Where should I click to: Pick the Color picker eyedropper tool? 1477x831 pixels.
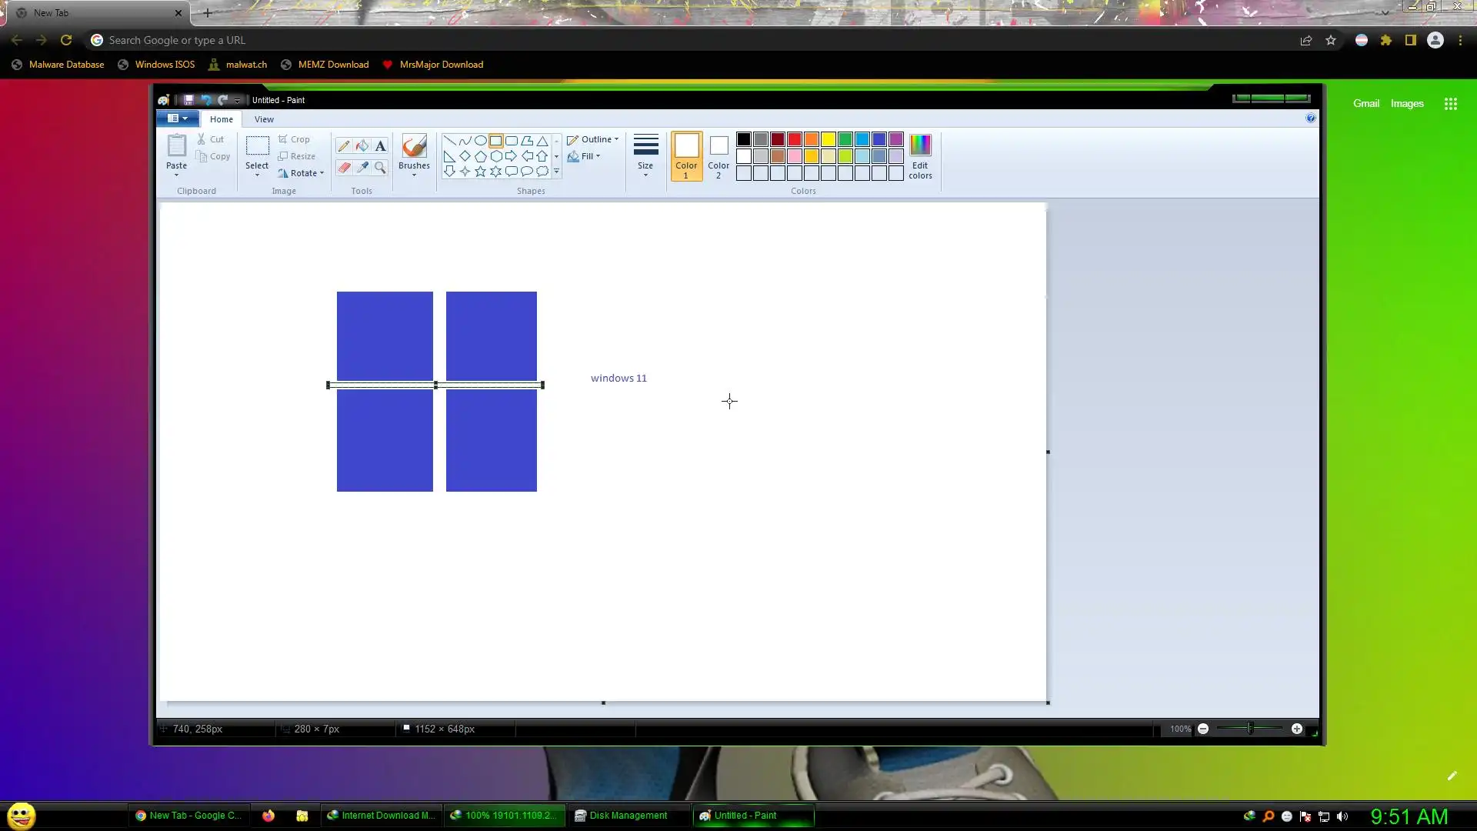(x=362, y=167)
